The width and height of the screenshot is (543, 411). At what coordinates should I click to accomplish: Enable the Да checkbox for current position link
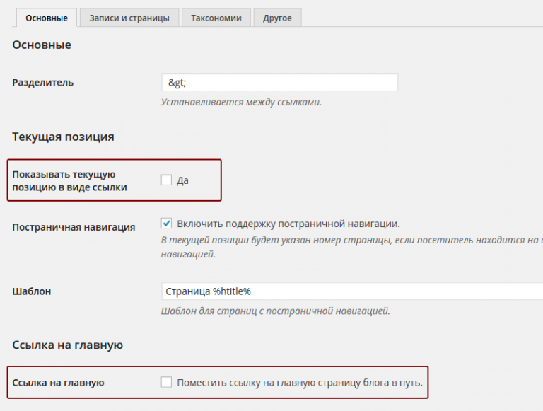[x=166, y=180]
